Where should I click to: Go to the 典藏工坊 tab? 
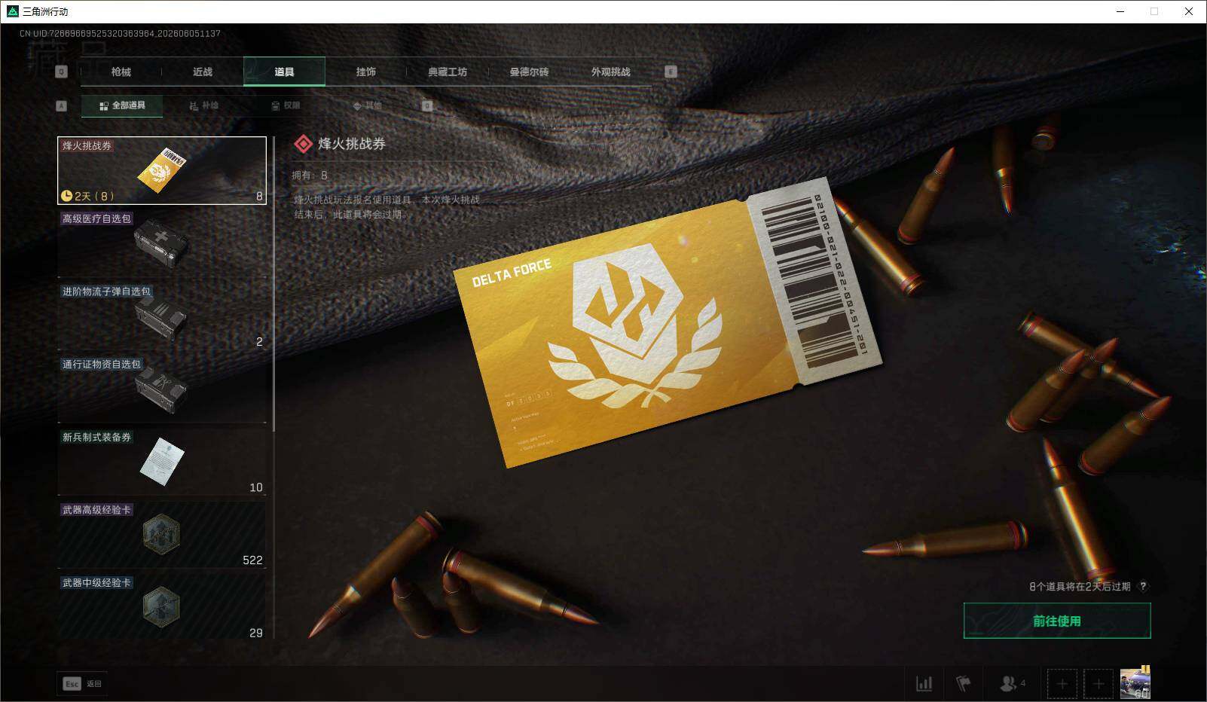448,72
